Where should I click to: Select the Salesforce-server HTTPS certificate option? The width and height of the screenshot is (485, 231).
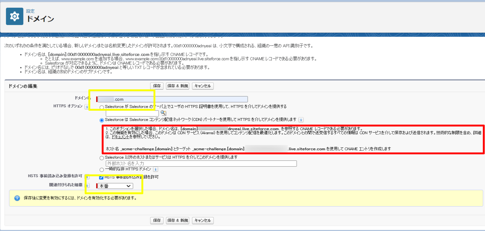102,107
